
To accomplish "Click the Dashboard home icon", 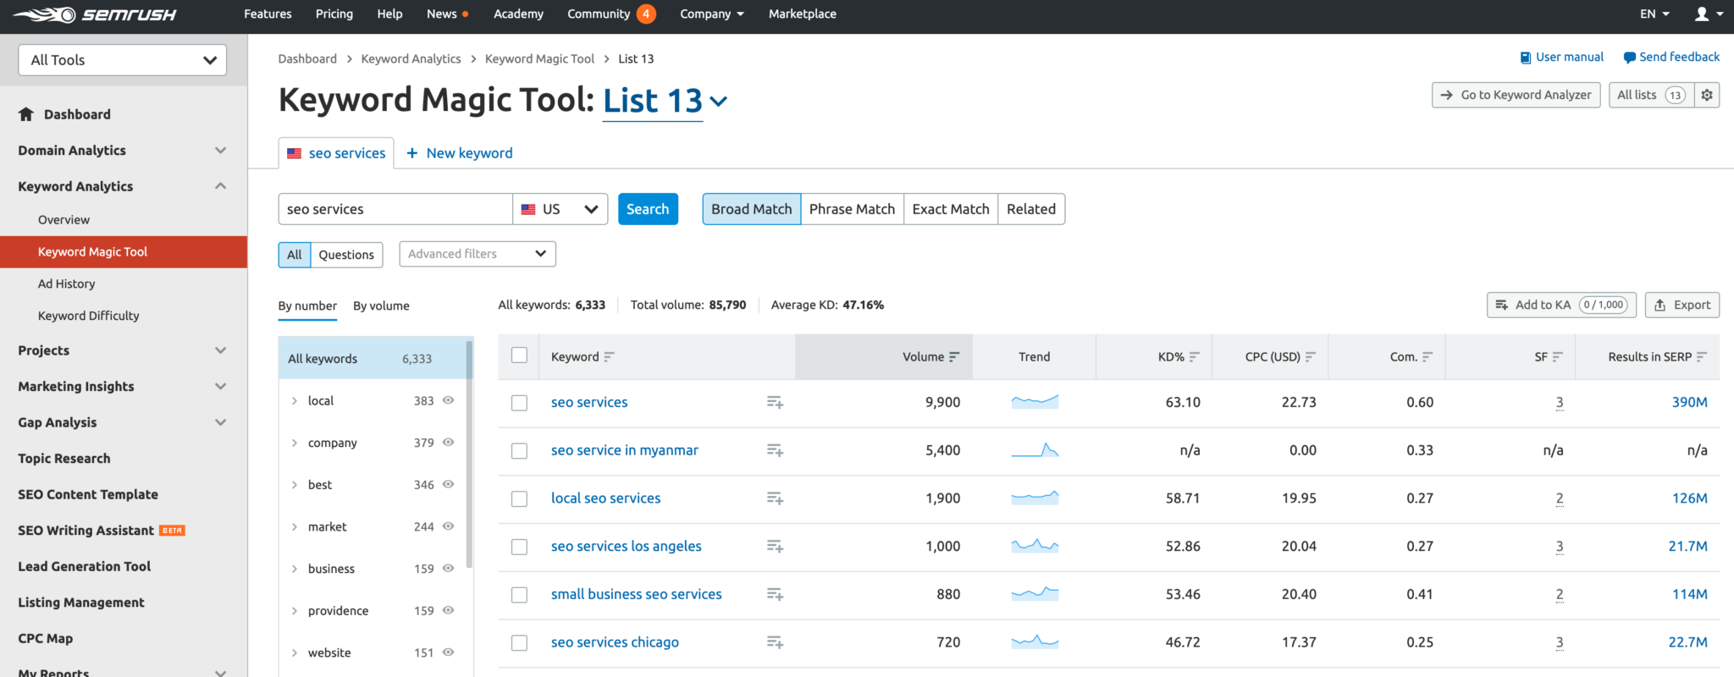I will pyautogui.click(x=26, y=114).
